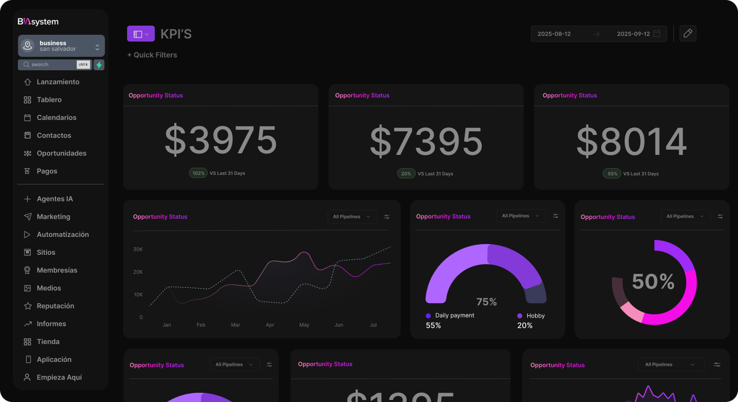The height and width of the screenshot is (402, 738).
Task: Toggle the Daily payment legend item
Action: click(x=450, y=316)
